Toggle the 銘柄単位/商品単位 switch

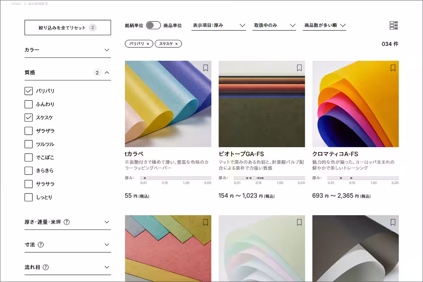(x=153, y=25)
